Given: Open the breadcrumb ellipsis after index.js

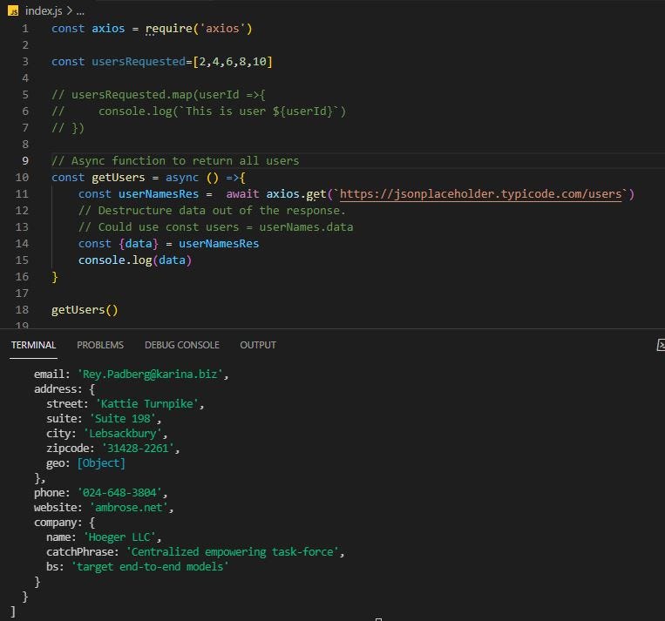Looking at the screenshot, I should pyautogui.click(x=80, y=11).
